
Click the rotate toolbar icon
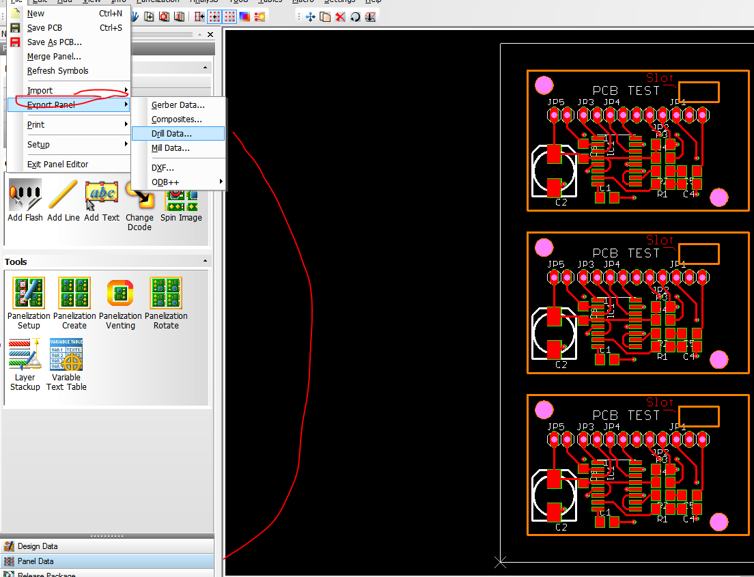click(x=355, y=17)
